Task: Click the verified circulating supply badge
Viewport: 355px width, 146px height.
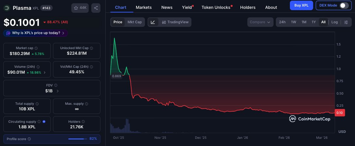Action: point(44,121)
